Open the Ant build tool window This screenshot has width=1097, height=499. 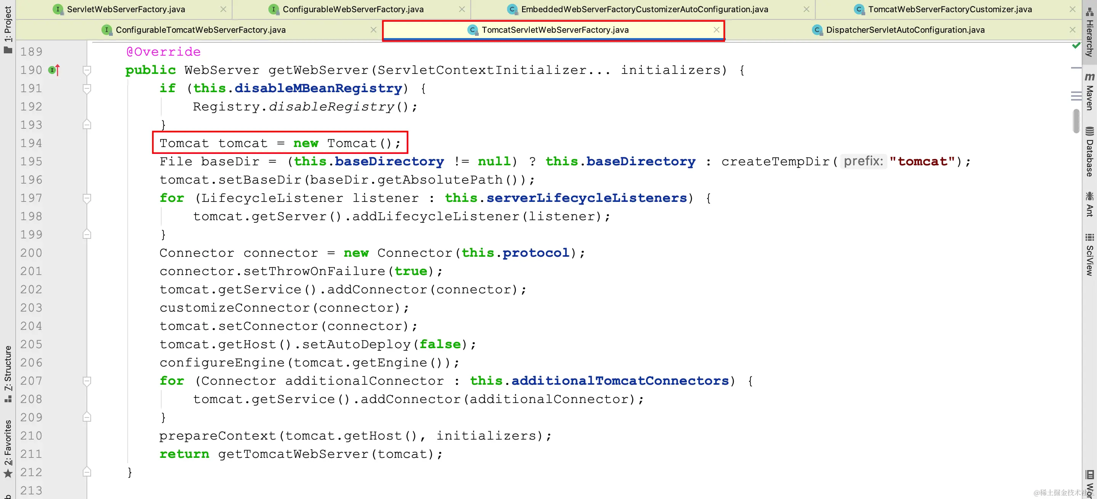[1089, 204]
